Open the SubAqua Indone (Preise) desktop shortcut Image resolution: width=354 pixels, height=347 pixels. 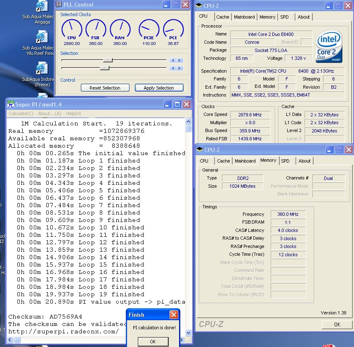coord(41,69)
